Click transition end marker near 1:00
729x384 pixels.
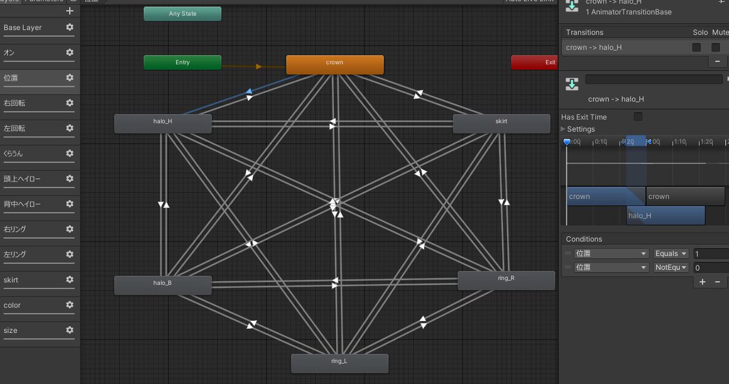(x=648, y=142)
